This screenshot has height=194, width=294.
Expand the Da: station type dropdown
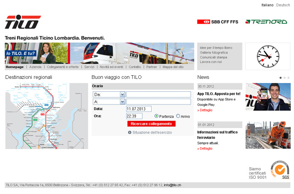(x=122, y=94)
